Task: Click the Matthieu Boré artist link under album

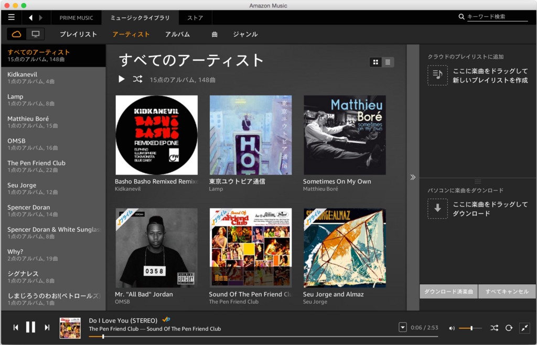Action: [x=320, y=189]
